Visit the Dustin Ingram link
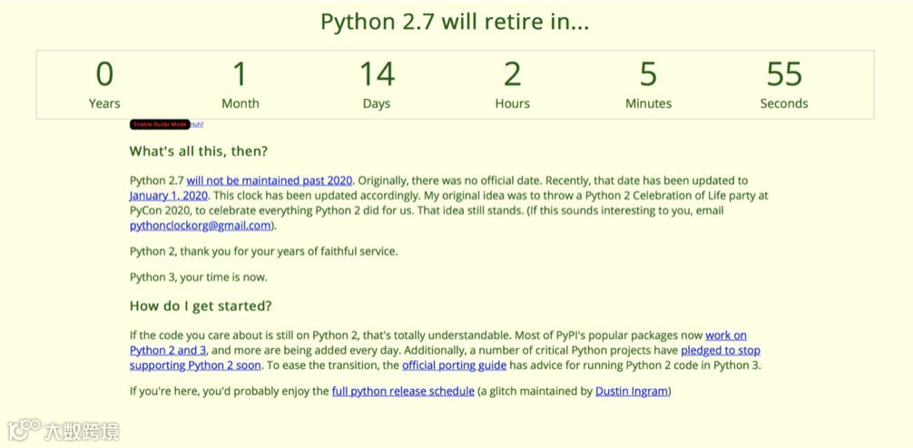913x448 pixels. (x=631, y=391)
